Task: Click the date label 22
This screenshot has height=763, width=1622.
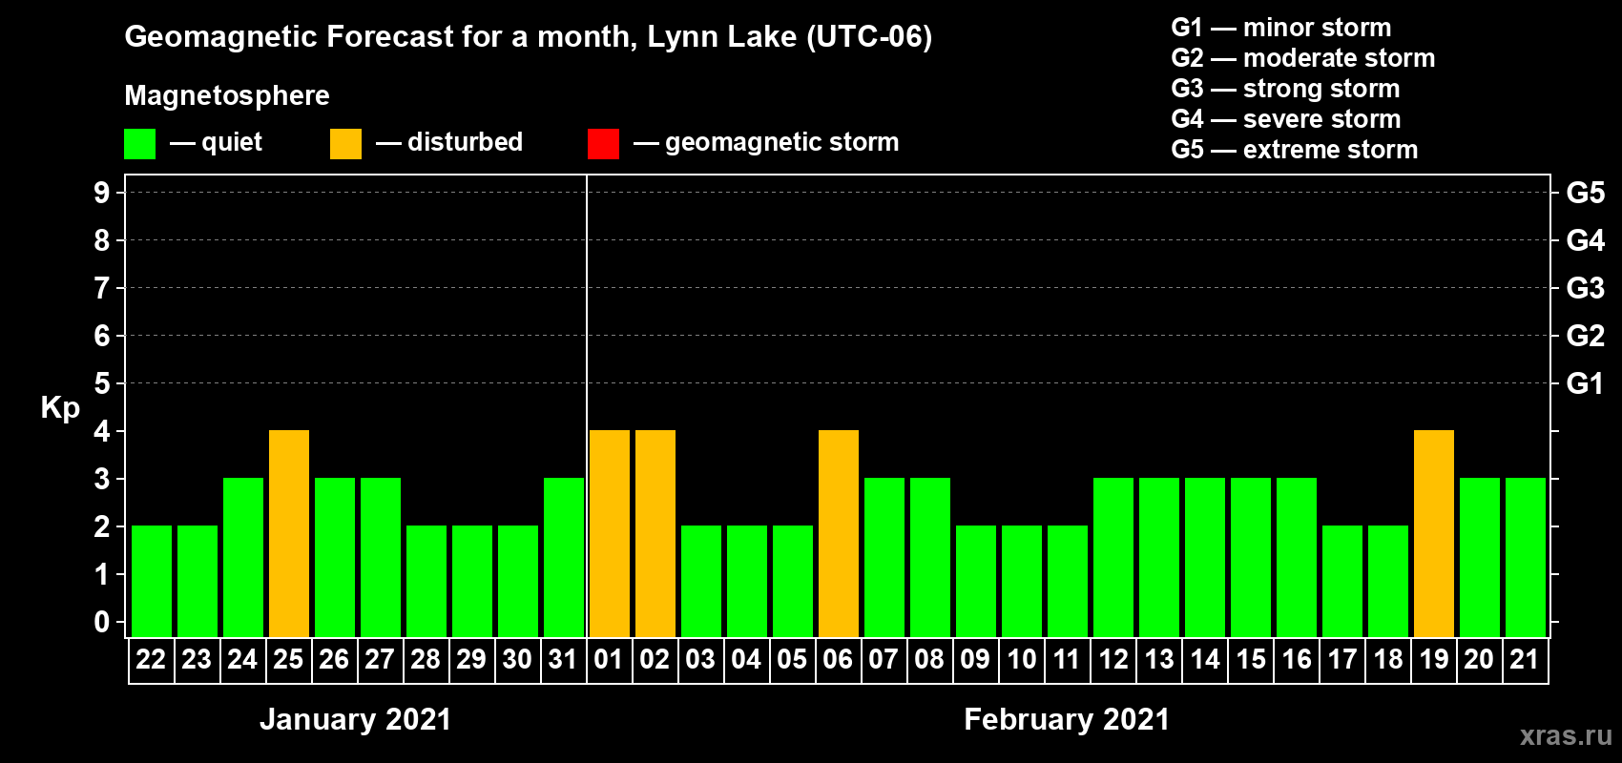Action: click(x=151, y=660)
